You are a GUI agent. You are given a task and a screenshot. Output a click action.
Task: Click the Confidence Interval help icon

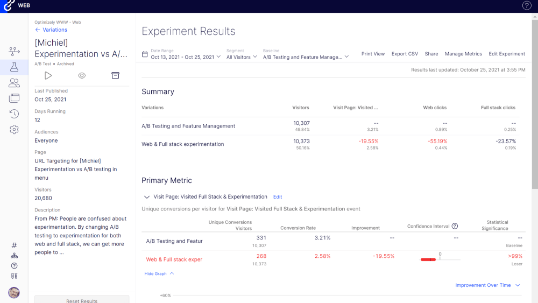(x=455, y=226)
